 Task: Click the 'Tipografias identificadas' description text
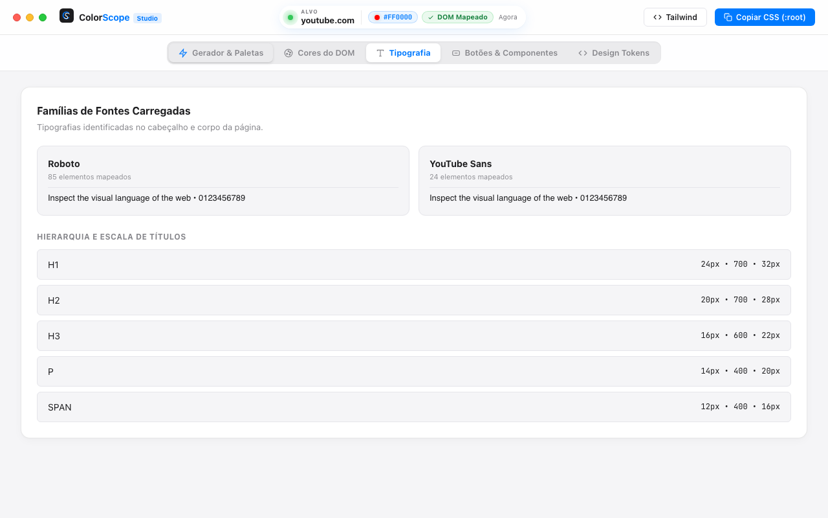pos(150,128)
